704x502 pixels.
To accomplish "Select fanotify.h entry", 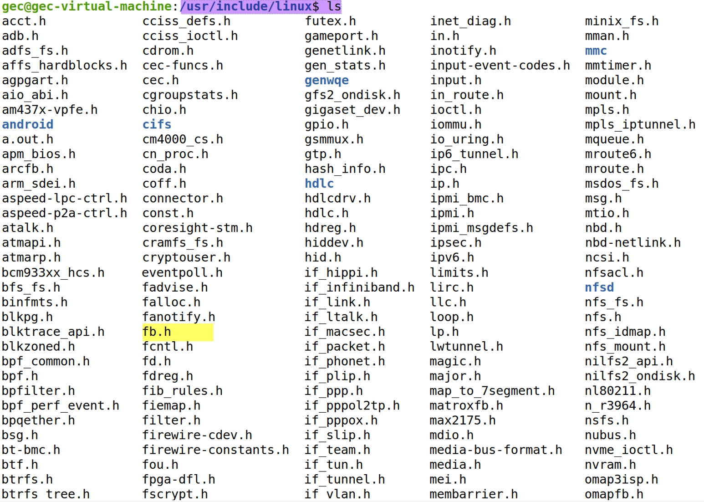I will pyautogui.click(x=179, y=317).
